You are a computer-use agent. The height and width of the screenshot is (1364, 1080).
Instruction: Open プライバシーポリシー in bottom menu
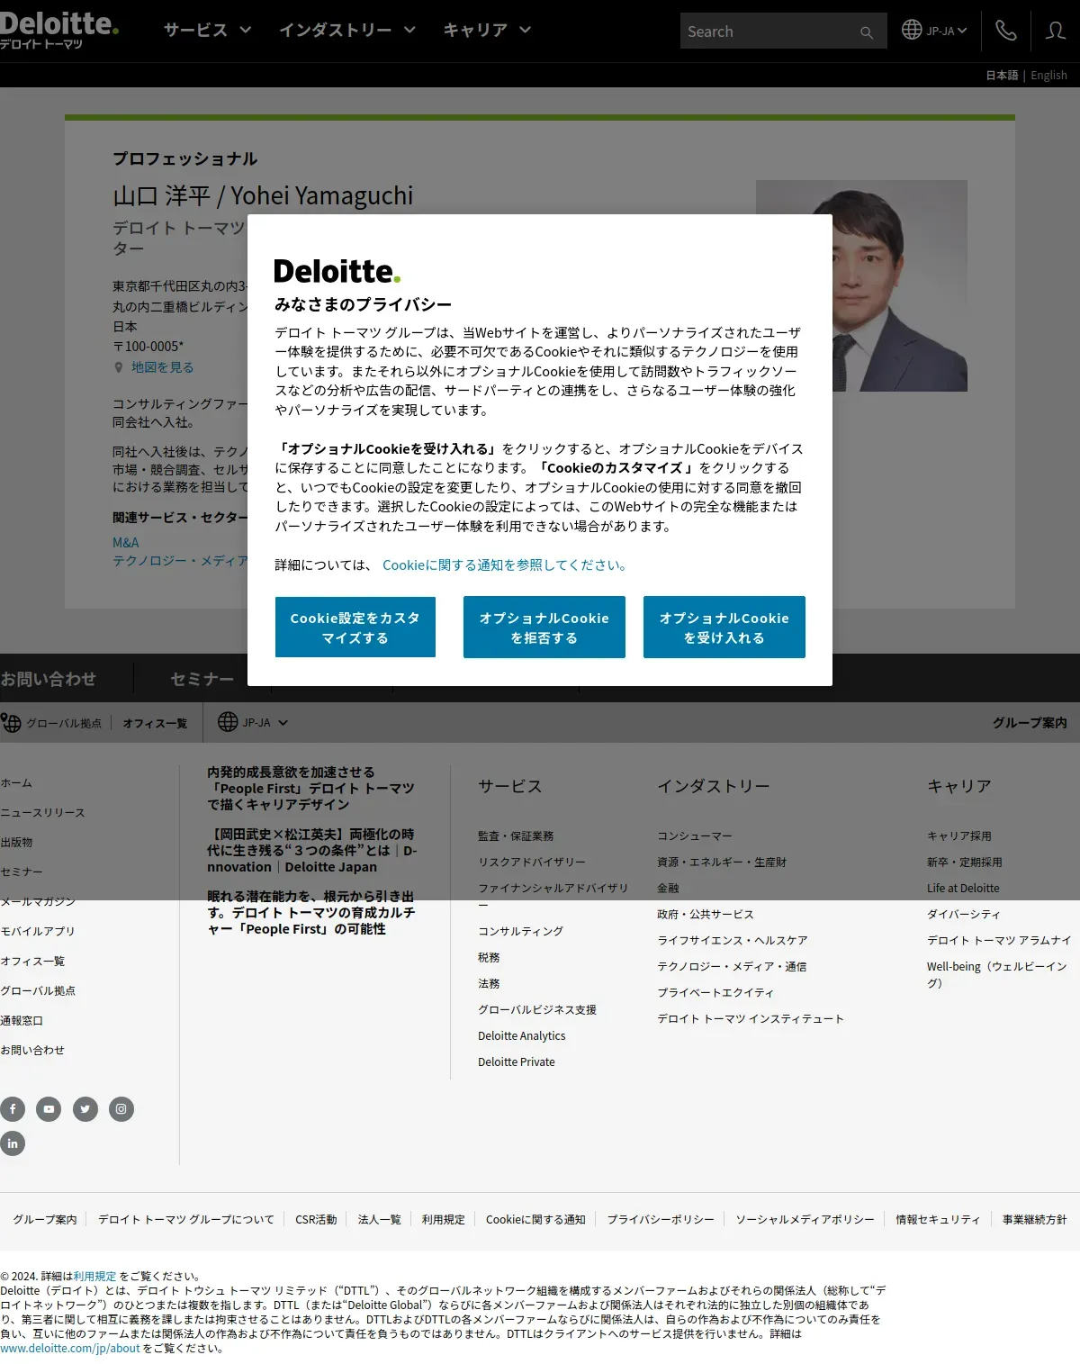point(661,1219)
